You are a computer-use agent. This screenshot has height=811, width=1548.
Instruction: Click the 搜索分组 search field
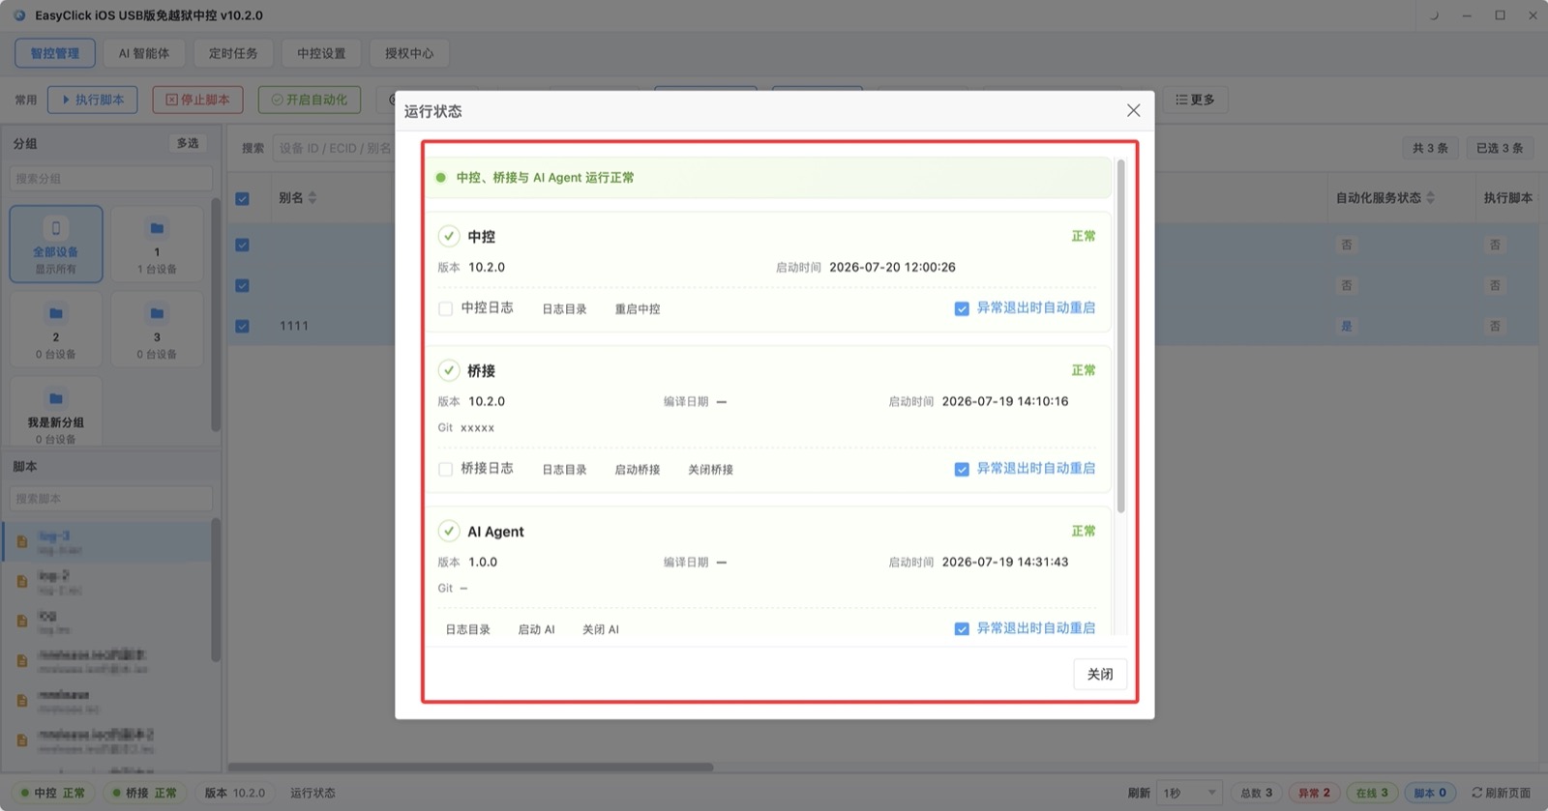pyautogui.click(x=111, y=179)
